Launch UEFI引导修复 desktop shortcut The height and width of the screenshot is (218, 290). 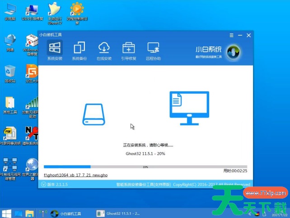pos(32,11)
